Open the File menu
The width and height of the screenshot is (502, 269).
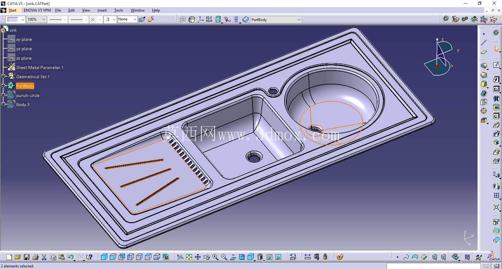click(x=58, y=10)
